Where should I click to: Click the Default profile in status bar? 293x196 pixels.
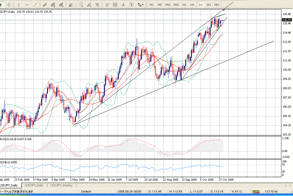coord(86,191)
